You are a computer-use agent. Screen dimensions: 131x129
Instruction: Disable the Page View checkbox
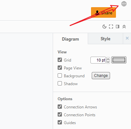click(x=60, y=68)
